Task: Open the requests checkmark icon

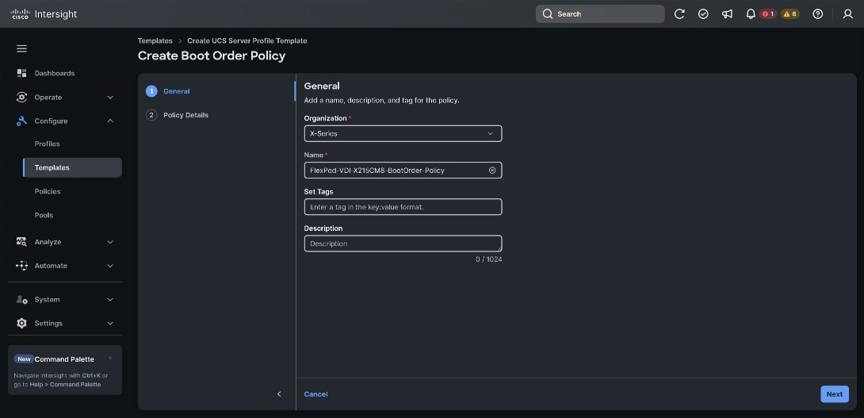Action: (703, 13)
